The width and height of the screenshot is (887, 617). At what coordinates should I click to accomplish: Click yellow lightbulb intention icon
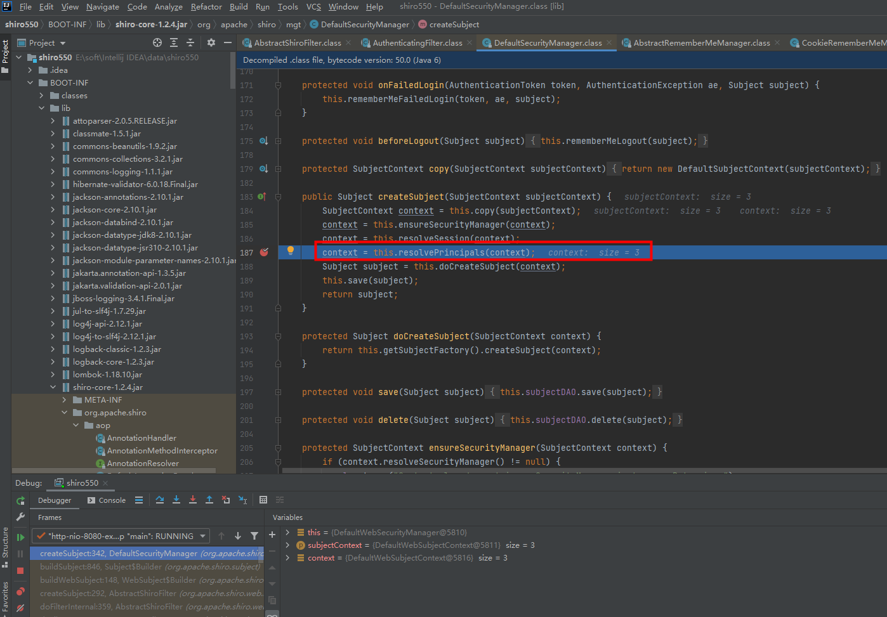click(x=291, y=250)
